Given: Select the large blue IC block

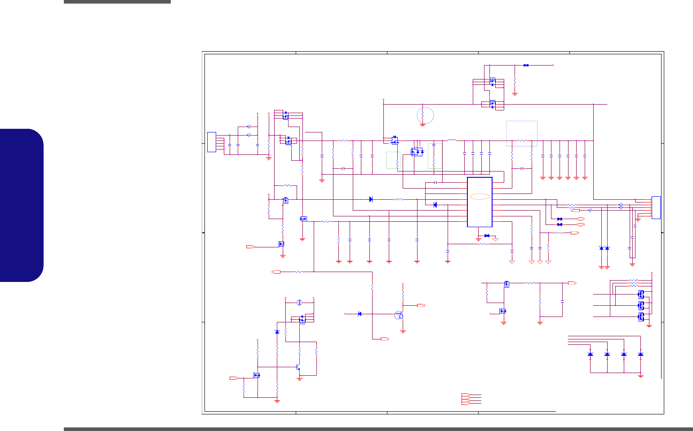Looking at the screenshot, I should point(480,202).
